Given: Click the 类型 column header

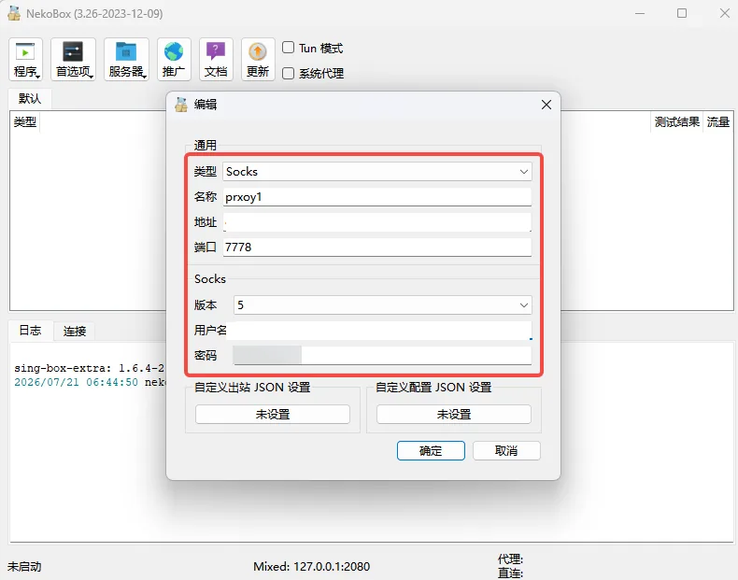Looking at the screenshot, I should (25, 122).
